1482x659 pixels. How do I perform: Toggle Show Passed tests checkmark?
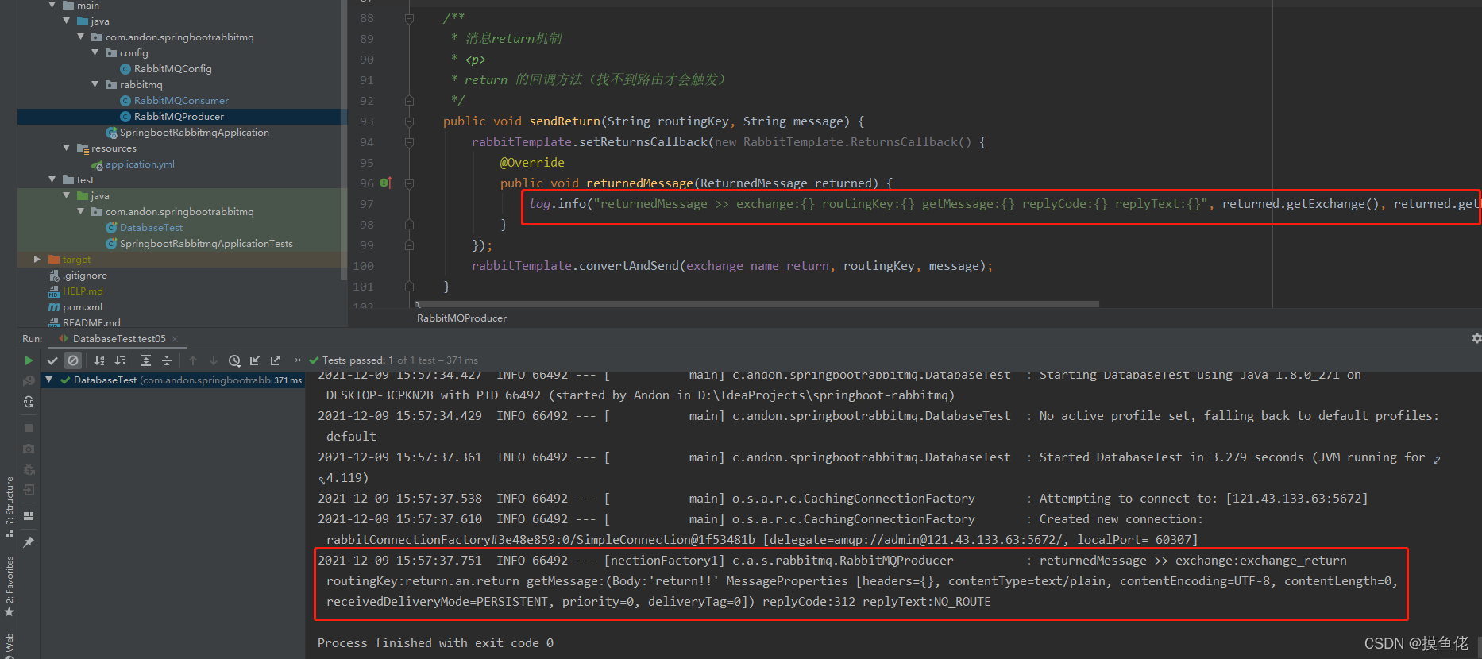pos(52,360)
